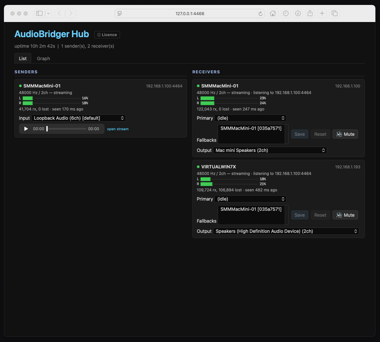Click sender address 192.168.1.100:4464
Image resolution: width=380 pixels, height=342 pixels.
(x=164, y=86)
